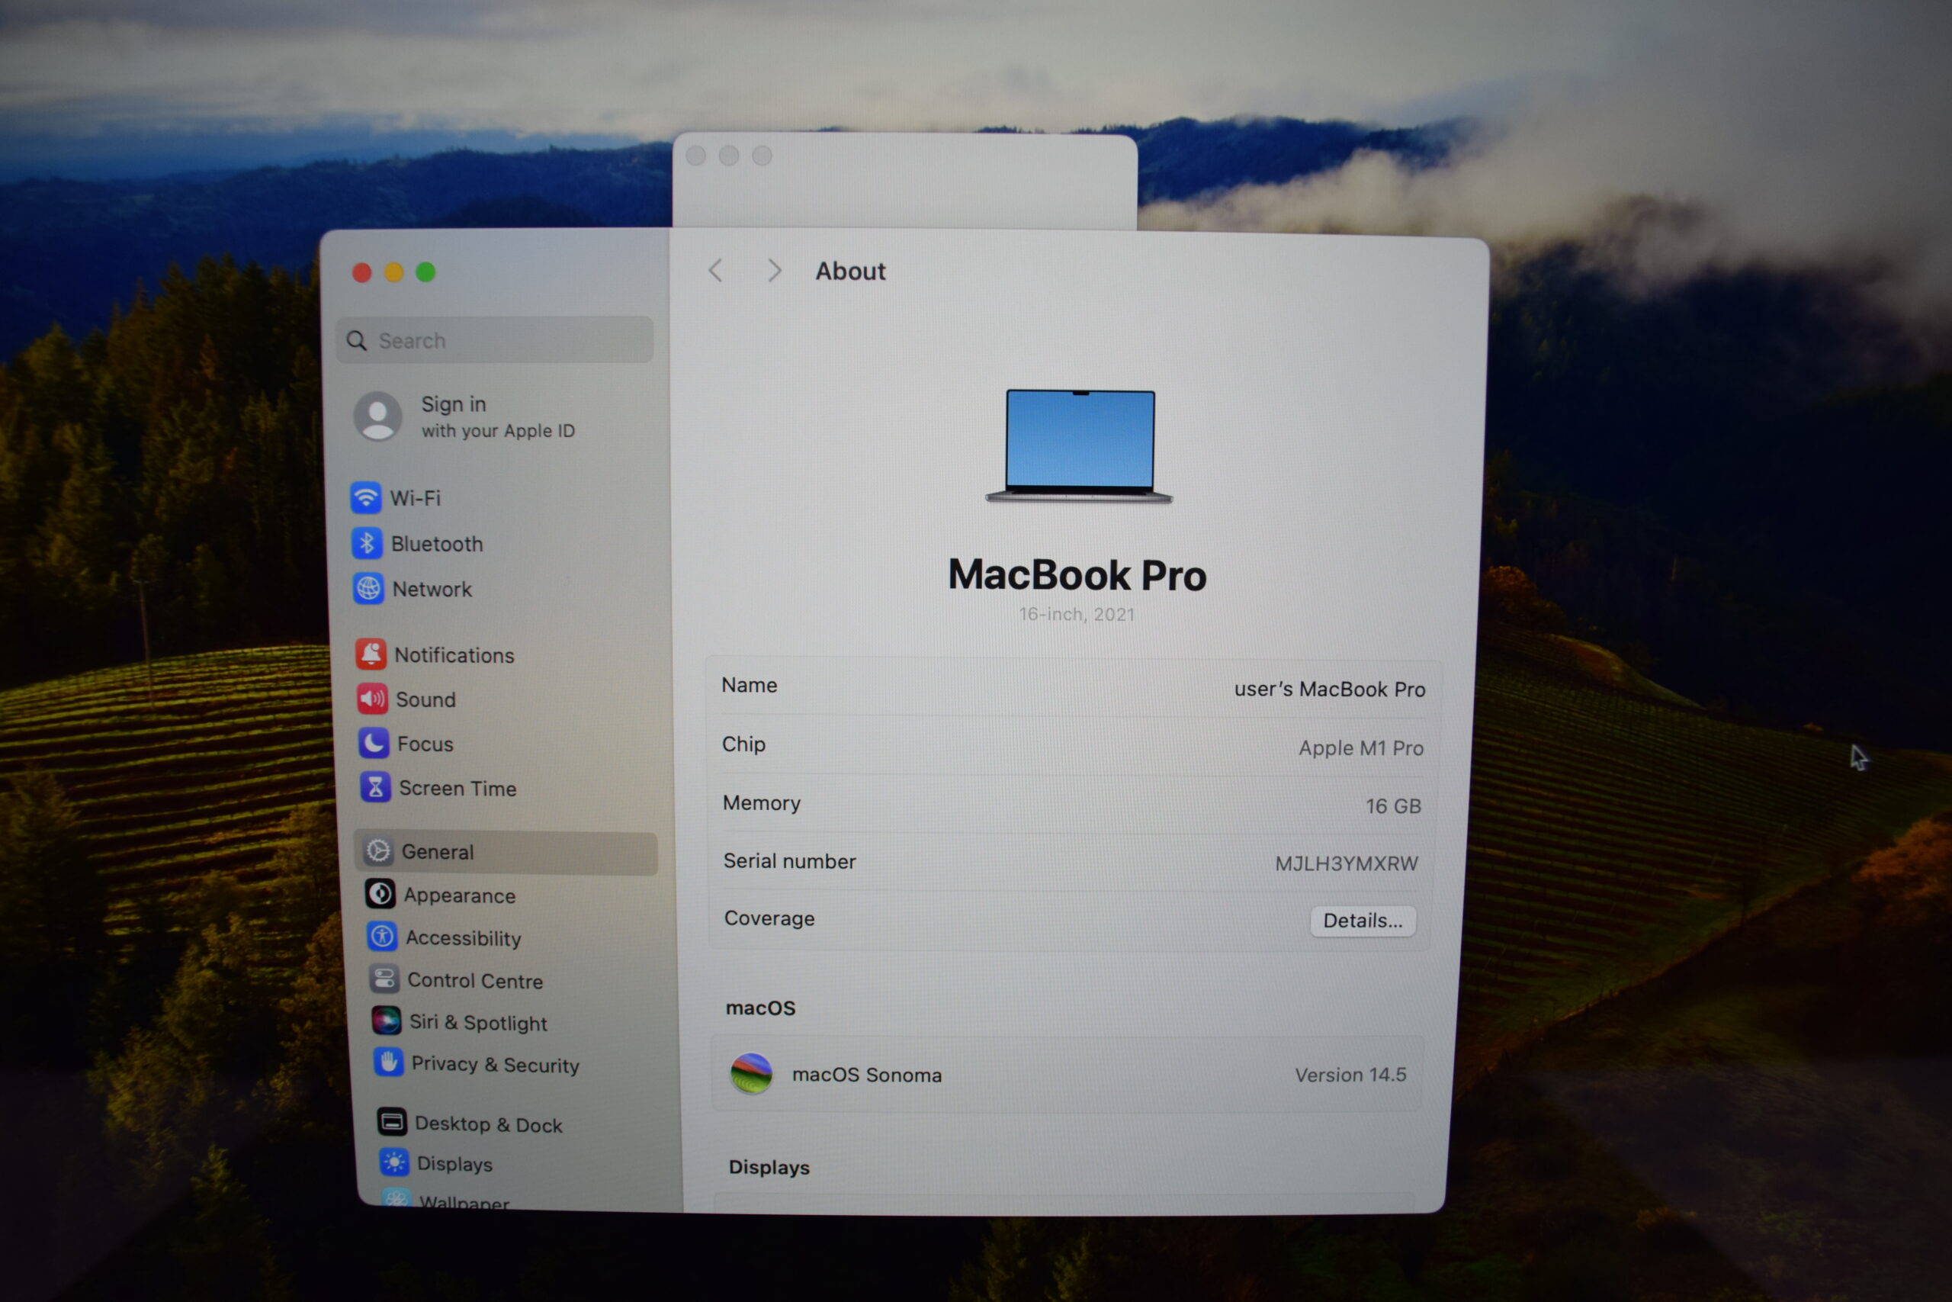Click the About title in header

(x=850, y=271)
